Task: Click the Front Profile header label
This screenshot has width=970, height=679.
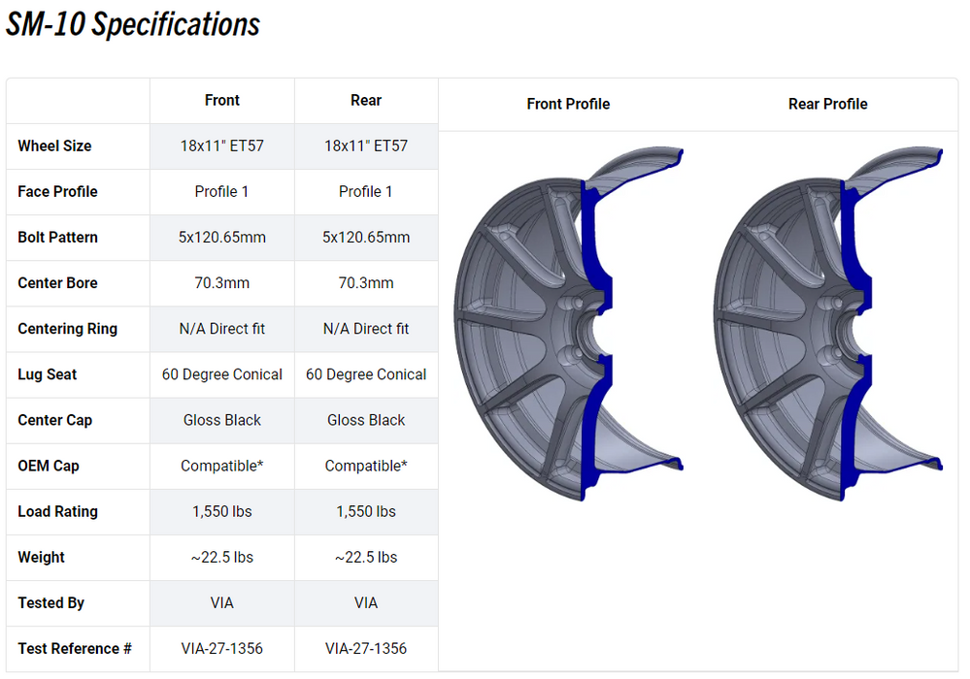Action: click(568, 104)
